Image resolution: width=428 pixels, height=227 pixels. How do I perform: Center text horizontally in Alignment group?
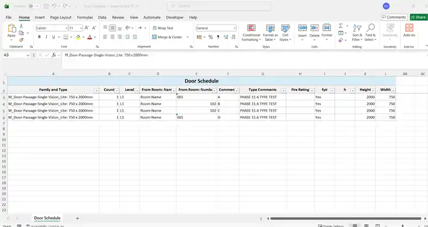click(112, 37)
